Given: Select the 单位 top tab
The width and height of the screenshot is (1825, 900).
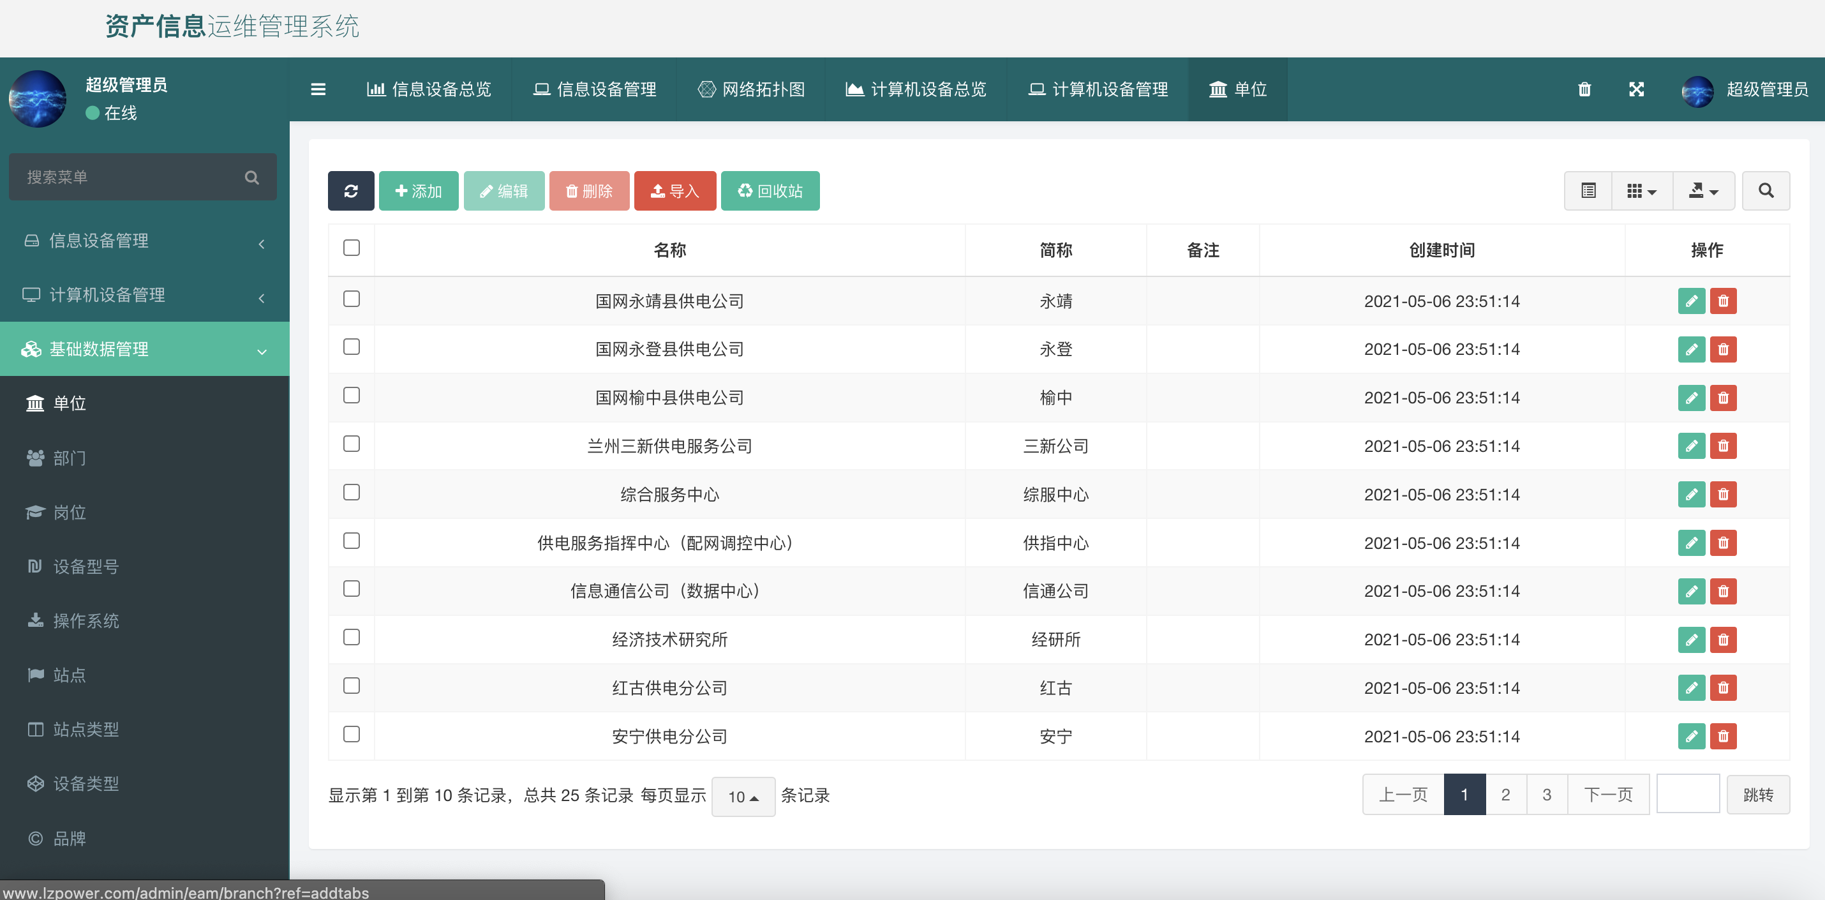Looking at the screenshot, I should pyautogui.click(x=1238, y=89).
